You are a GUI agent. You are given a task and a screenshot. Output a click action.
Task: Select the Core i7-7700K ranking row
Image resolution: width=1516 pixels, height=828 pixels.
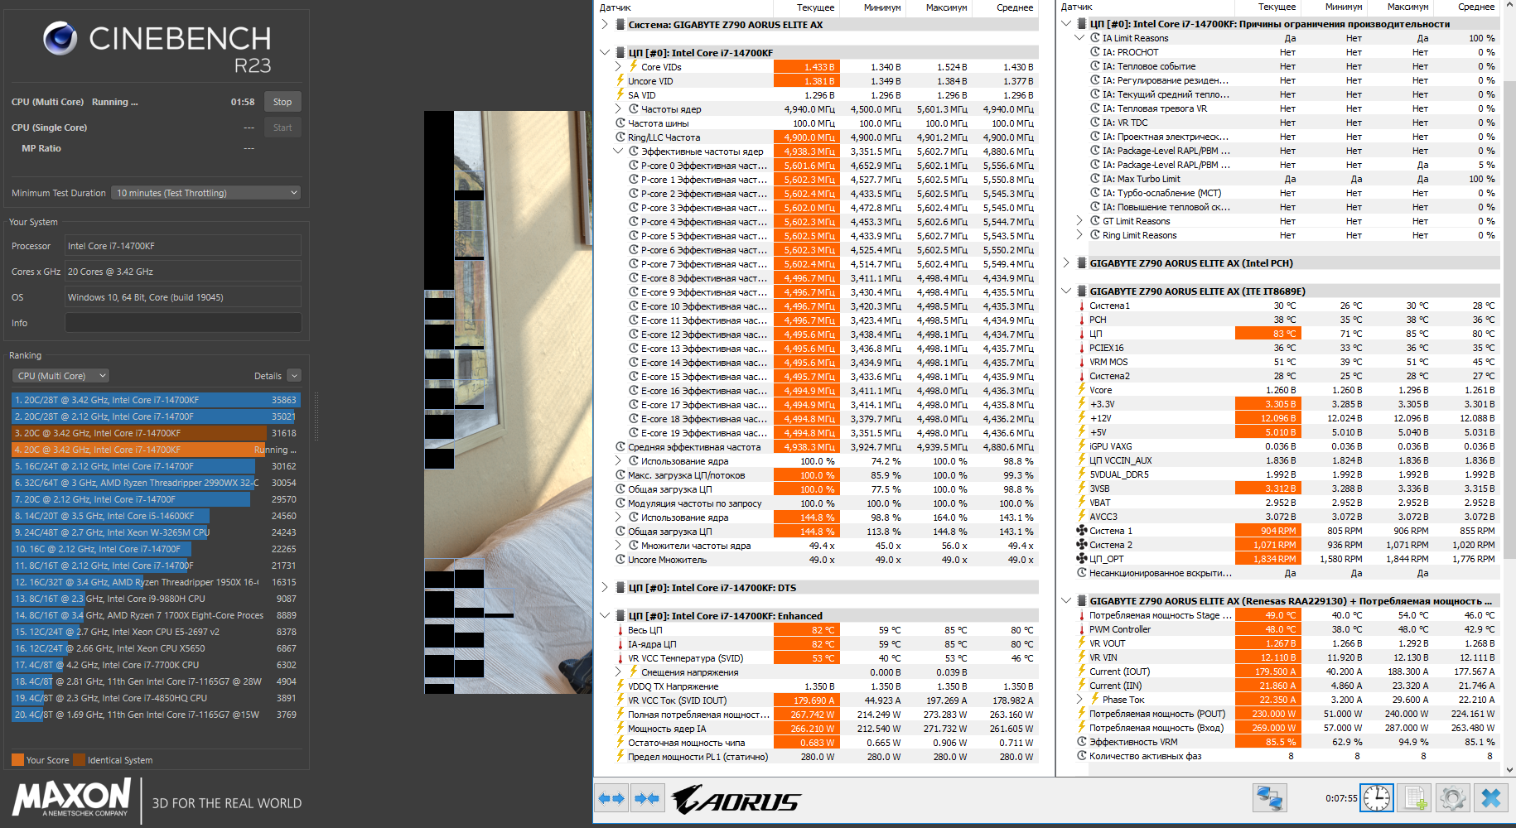[156, 665]
